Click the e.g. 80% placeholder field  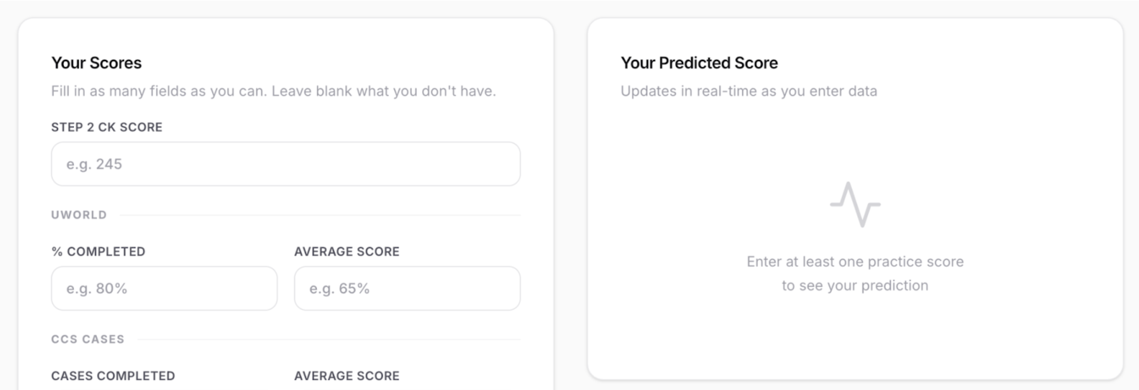coord(164,288)
